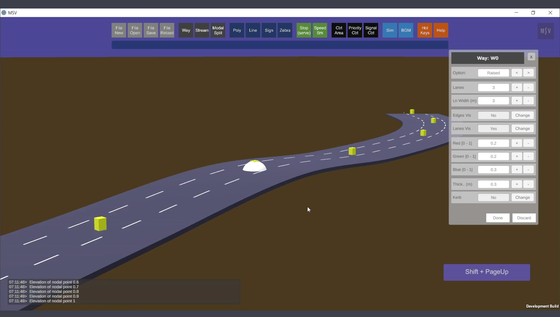
Task: Click the Way tool button
Action: 186,30
